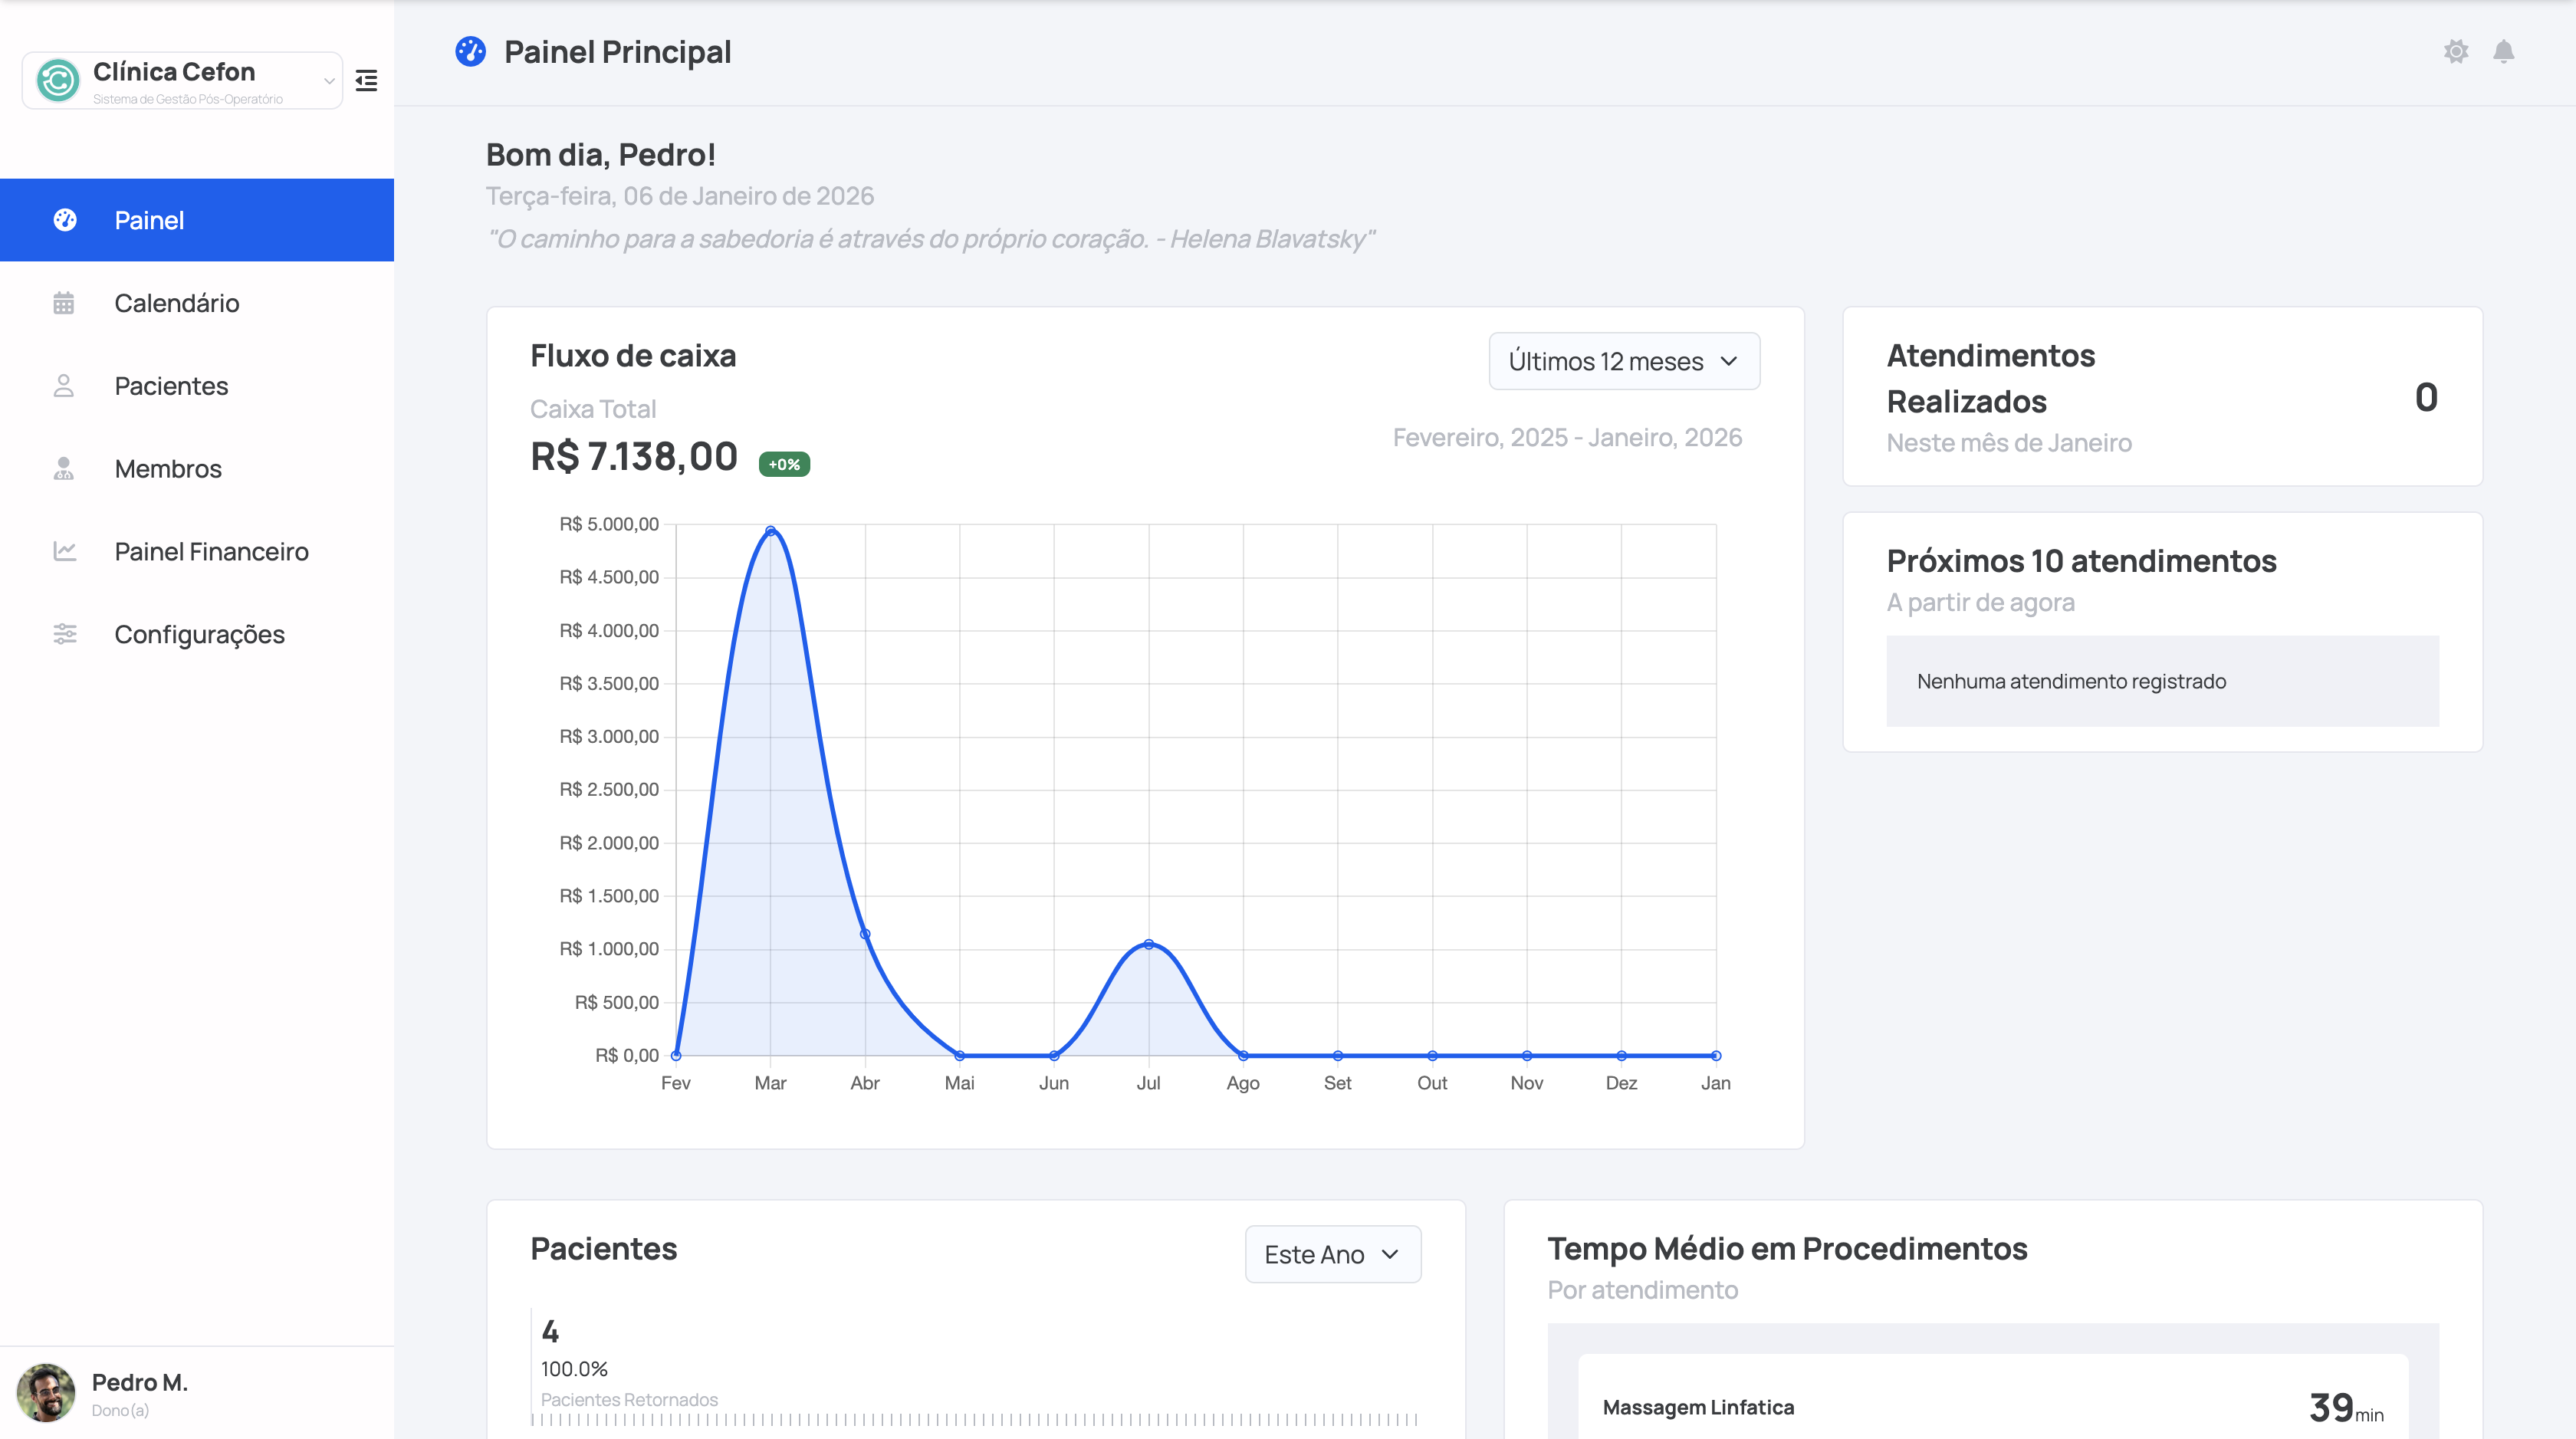Expand the Clínica Cefon clinic selector

point(328,81)
